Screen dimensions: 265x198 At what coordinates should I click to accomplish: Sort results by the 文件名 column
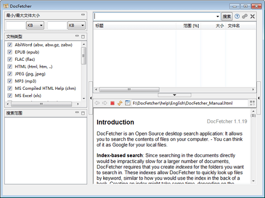click(234, 26)
